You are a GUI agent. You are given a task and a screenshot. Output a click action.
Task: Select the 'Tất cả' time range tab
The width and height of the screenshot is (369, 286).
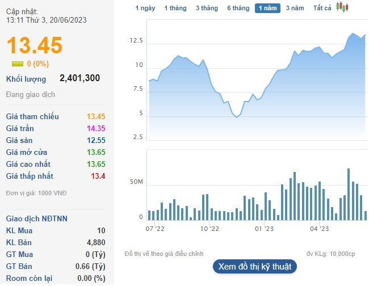322,9
